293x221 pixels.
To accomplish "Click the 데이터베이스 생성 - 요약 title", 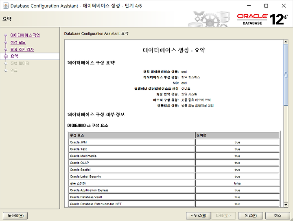I will coord(174,50).
